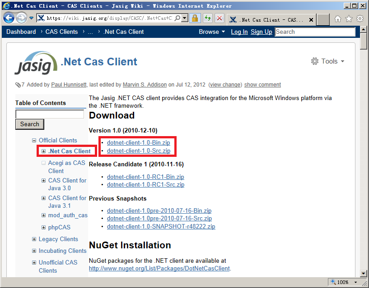Screen dimensions: 369x288
Task: Click the Home icon
Action: point(338,18)
